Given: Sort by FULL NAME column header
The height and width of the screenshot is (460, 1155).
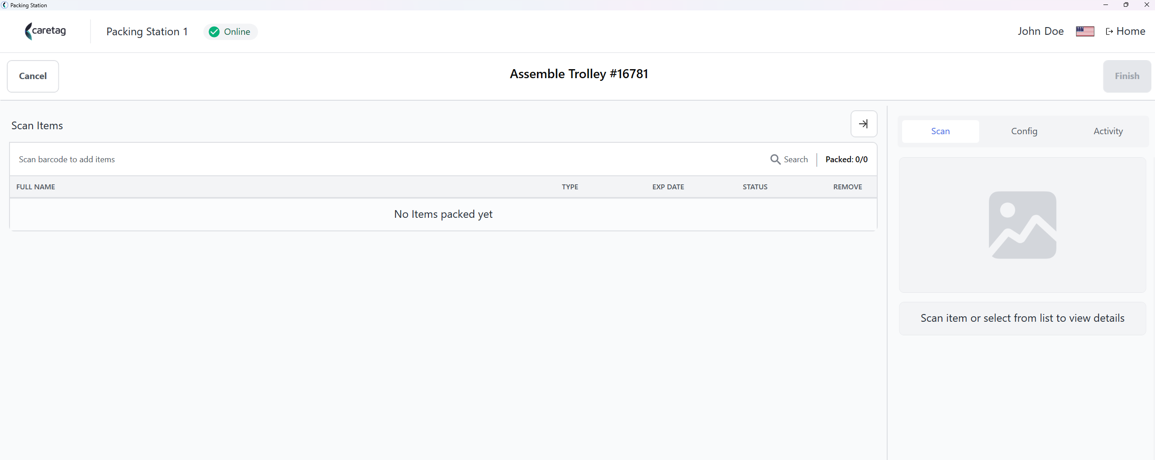Looking at the screenshot, I should tap(36, 187).
